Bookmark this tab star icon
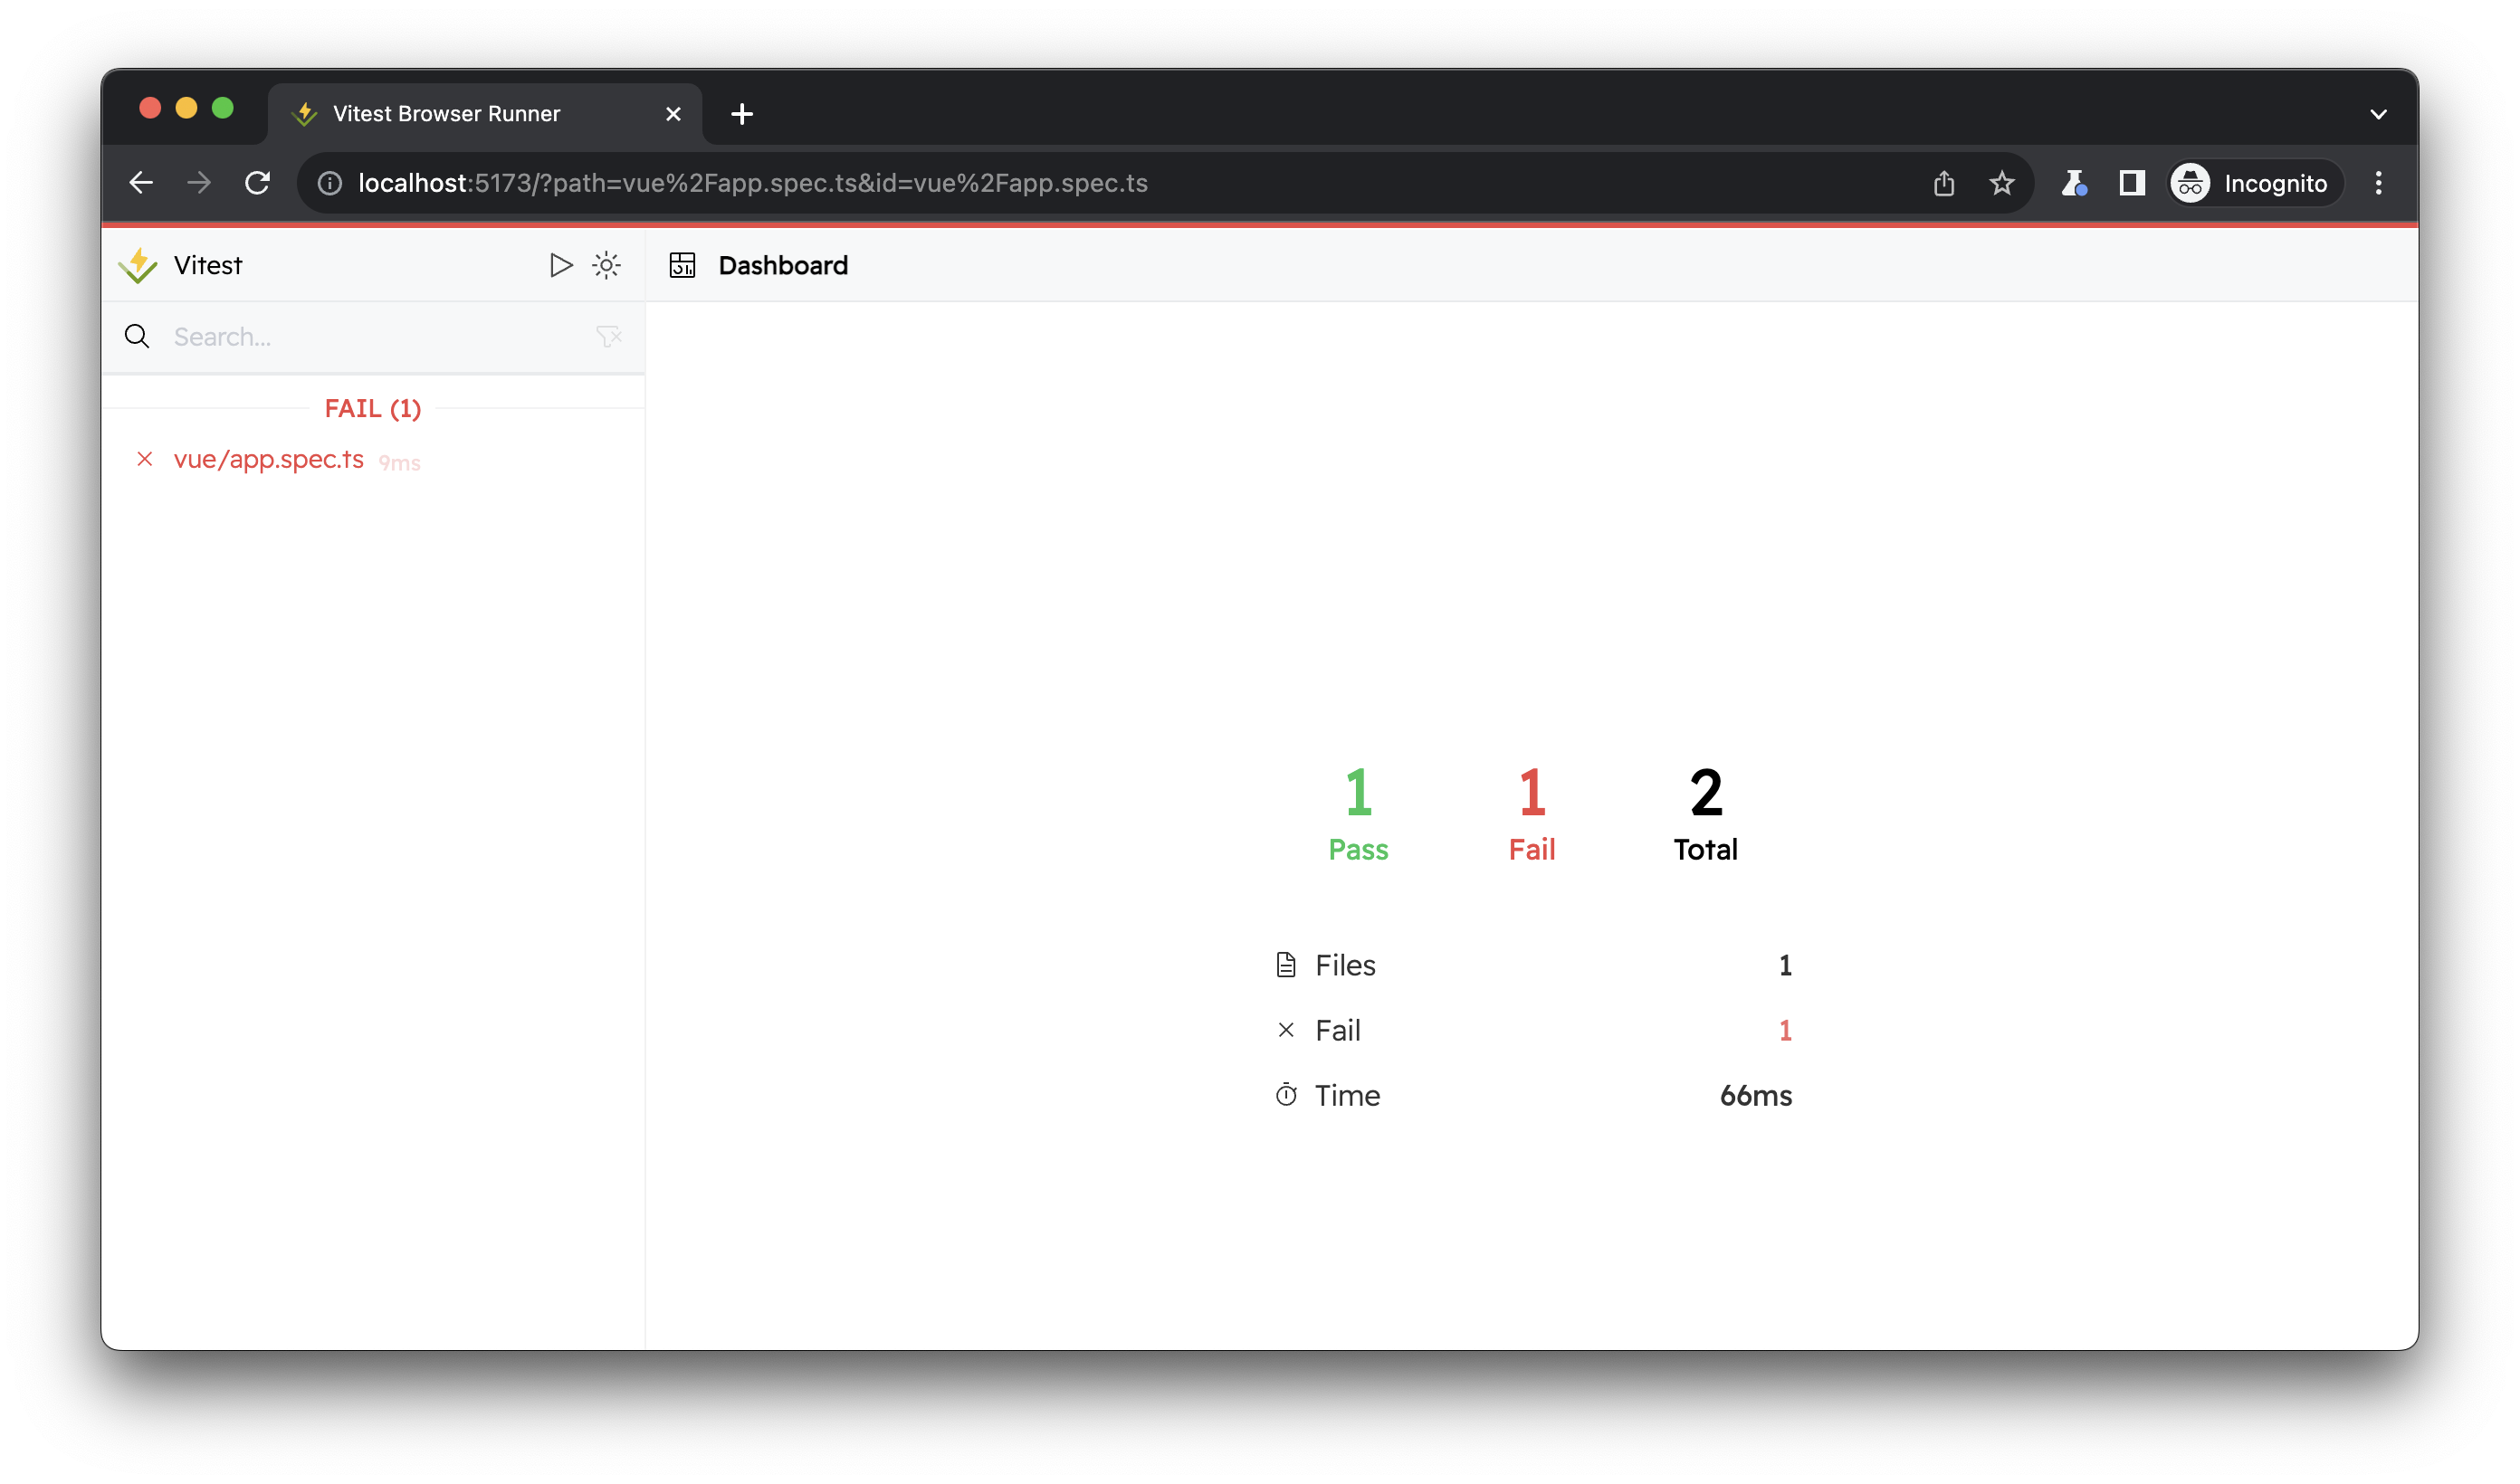Screen dimensions: 2520x1484 click(x=2002, y=183)
